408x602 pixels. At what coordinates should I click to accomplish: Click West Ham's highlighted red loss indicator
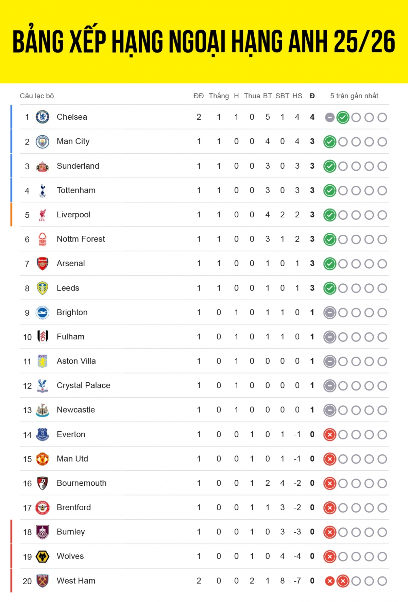[343, 581]
